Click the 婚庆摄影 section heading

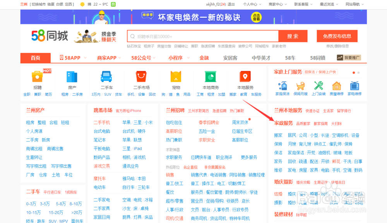click(283, 182)
